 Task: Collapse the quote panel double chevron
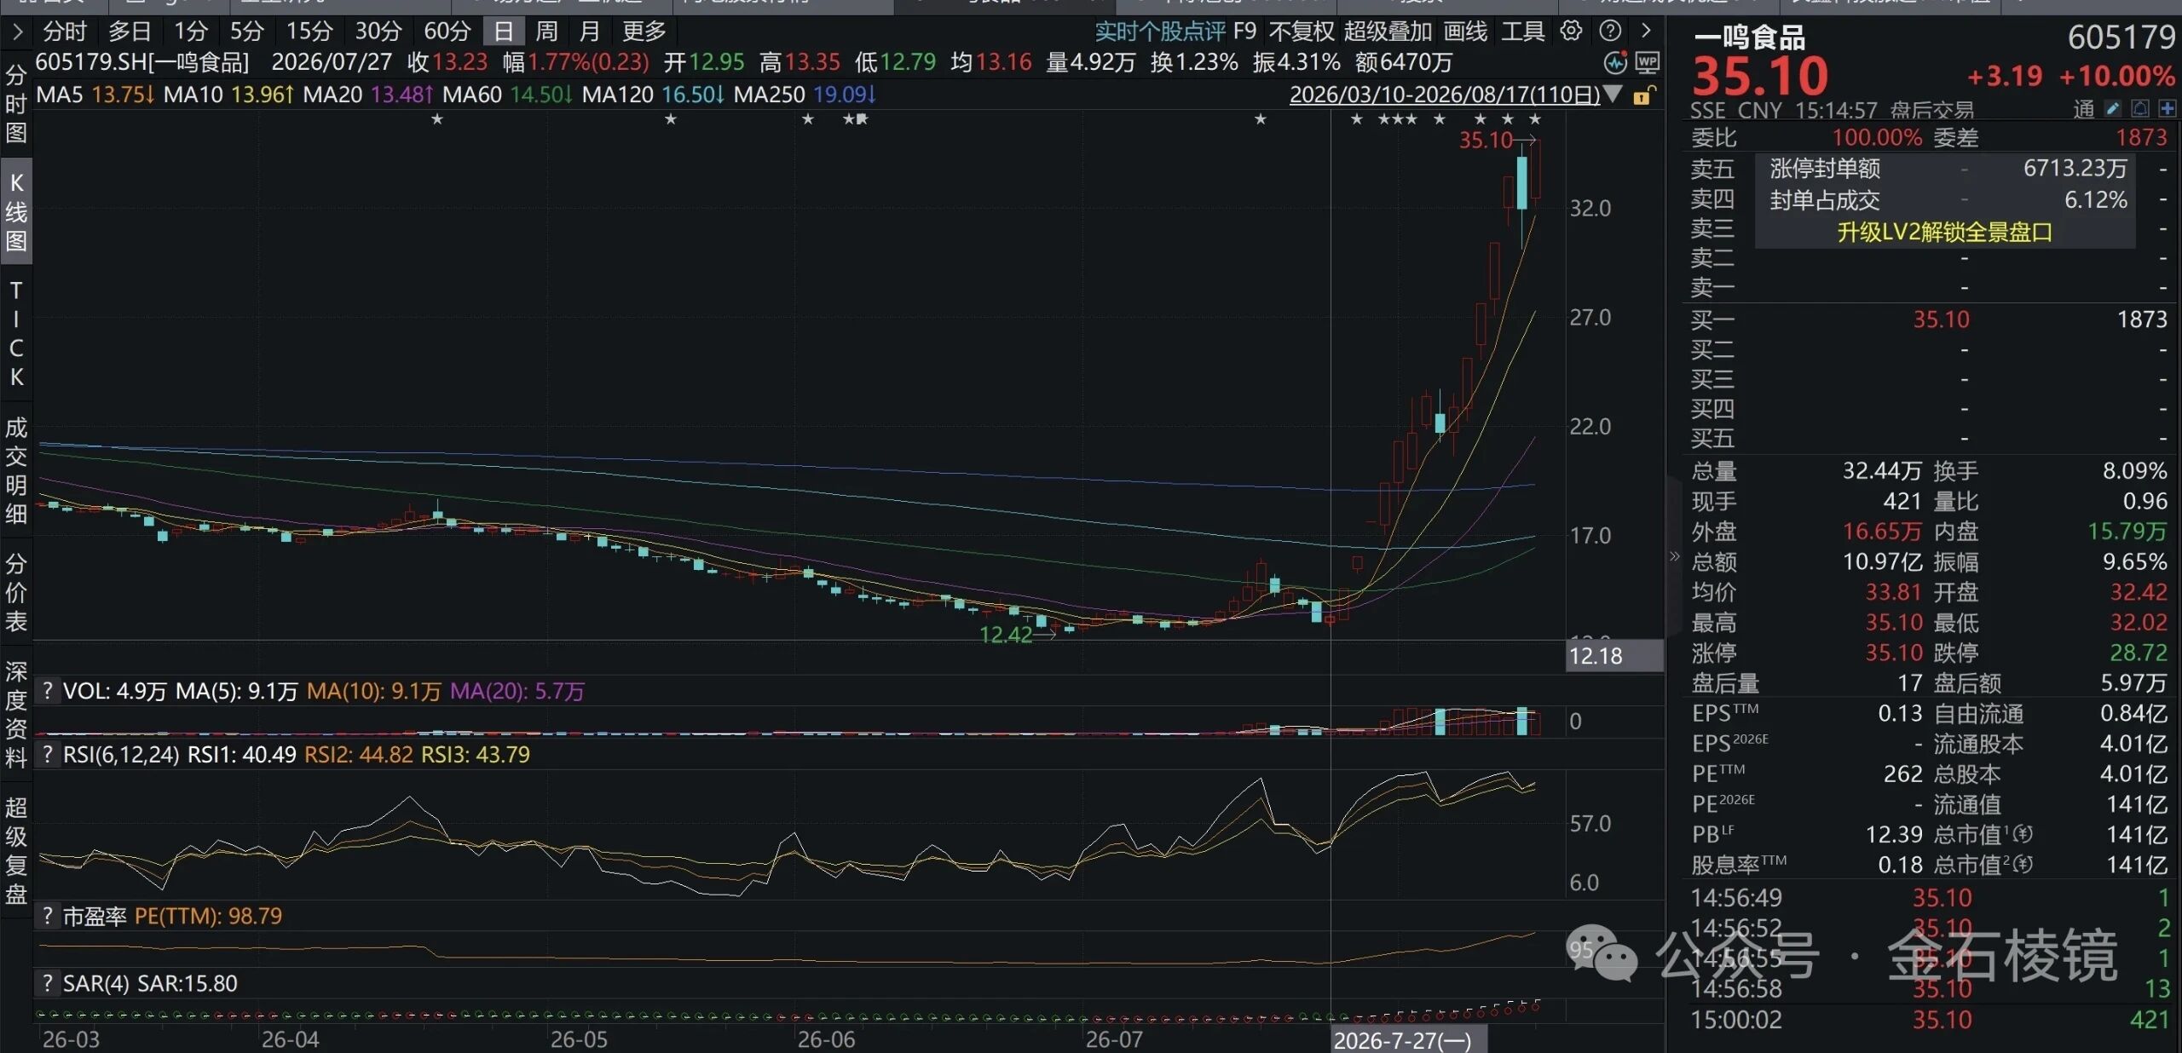click(x=1674, y=556)
